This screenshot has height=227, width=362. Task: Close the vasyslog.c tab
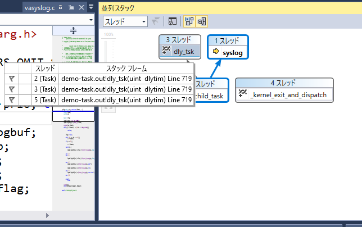(81, 7)
